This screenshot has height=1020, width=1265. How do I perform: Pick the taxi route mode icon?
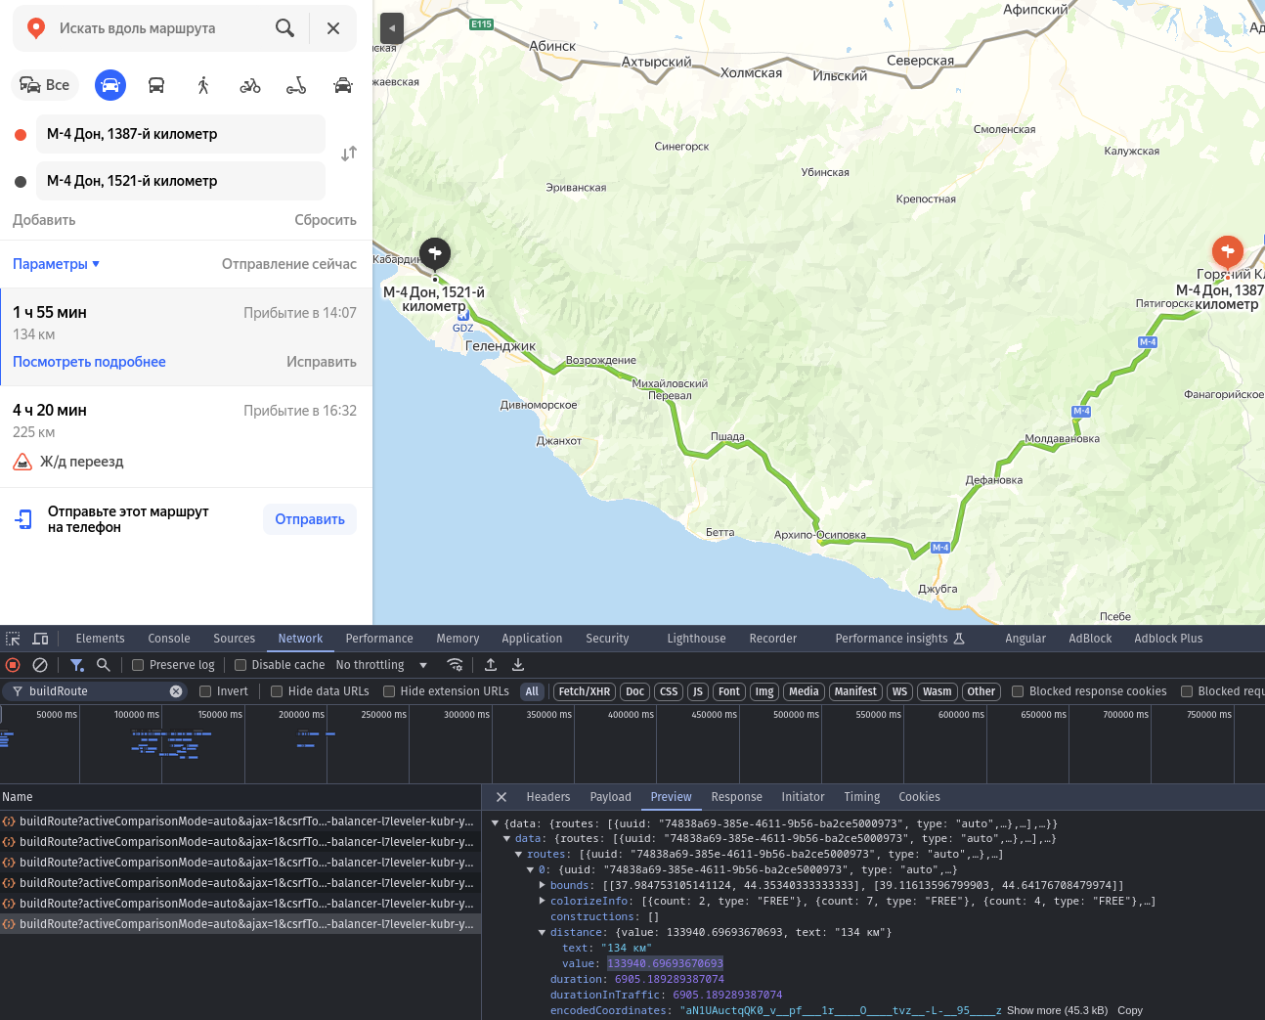tap(343, 85)
